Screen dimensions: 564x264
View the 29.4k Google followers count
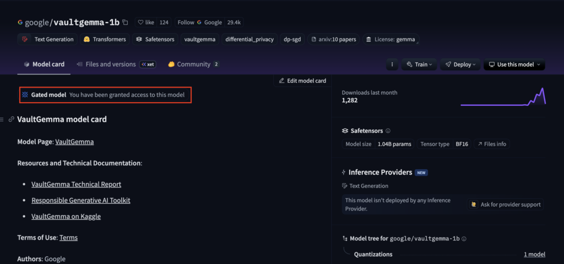pyautogui.click(x=234, y=23)
